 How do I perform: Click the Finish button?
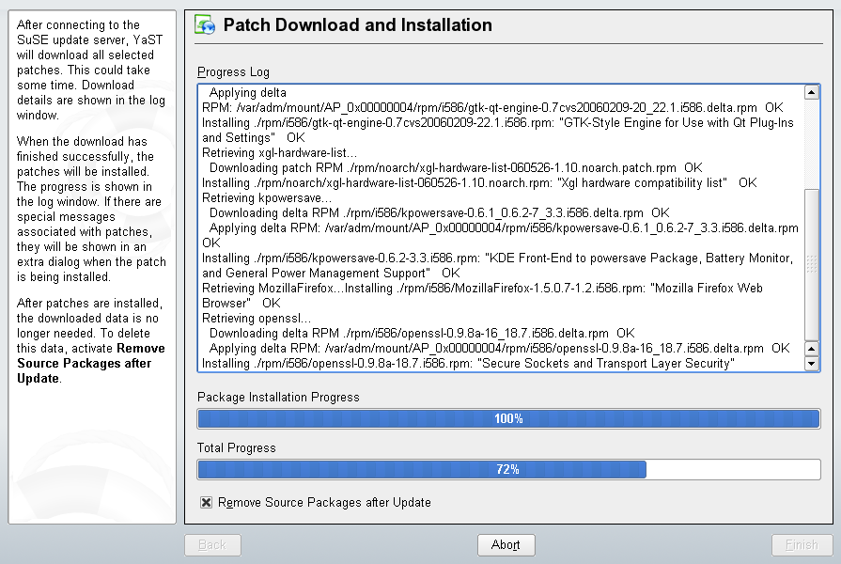802,544
